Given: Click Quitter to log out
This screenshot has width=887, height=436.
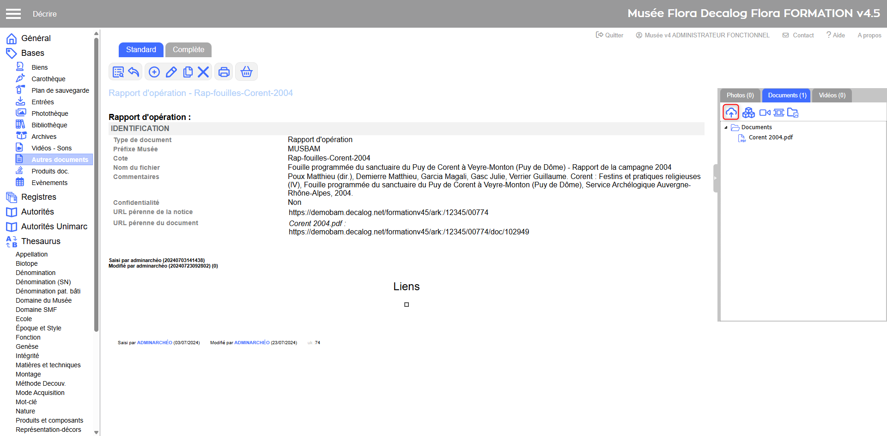Looking at the screenshot, I should (609, 35).
